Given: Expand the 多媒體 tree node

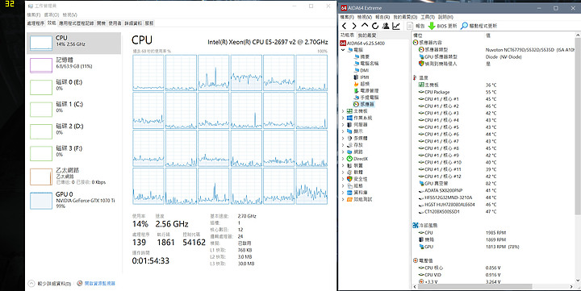Looking at the screenshot, I should 343,138.
